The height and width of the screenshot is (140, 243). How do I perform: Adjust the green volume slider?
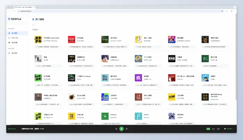(x=230, y=129)
